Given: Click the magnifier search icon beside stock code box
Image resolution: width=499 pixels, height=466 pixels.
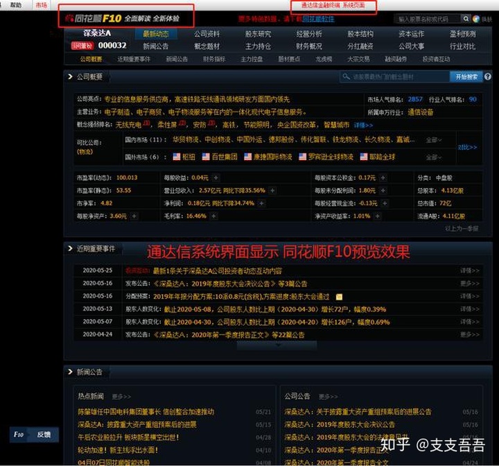Looking at the screenshot, I should pos(466,19).
